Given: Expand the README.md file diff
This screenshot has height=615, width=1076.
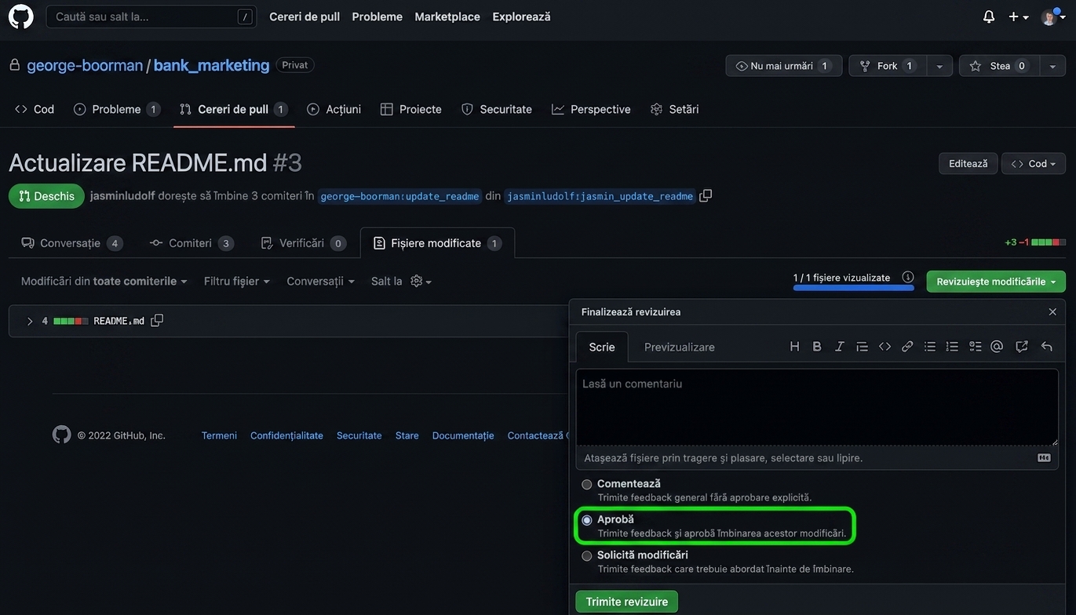Looking at the screenshot, I should tap(30, 321).
